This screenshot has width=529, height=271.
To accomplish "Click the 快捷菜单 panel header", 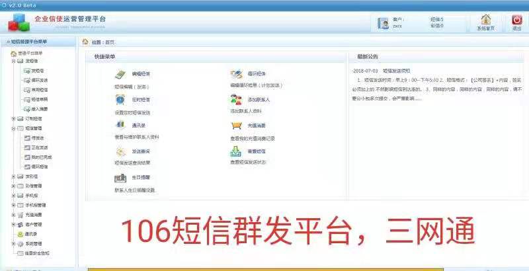I will (104, 57).
